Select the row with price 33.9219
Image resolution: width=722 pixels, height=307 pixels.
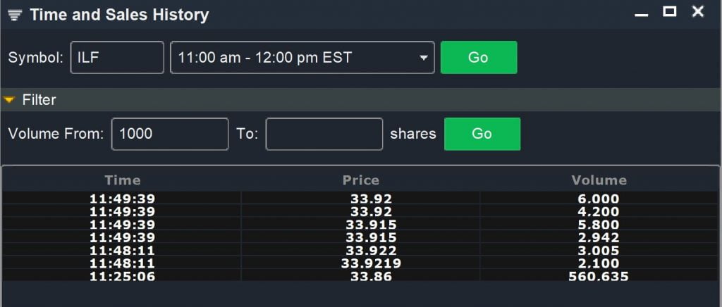click(360, 263)
